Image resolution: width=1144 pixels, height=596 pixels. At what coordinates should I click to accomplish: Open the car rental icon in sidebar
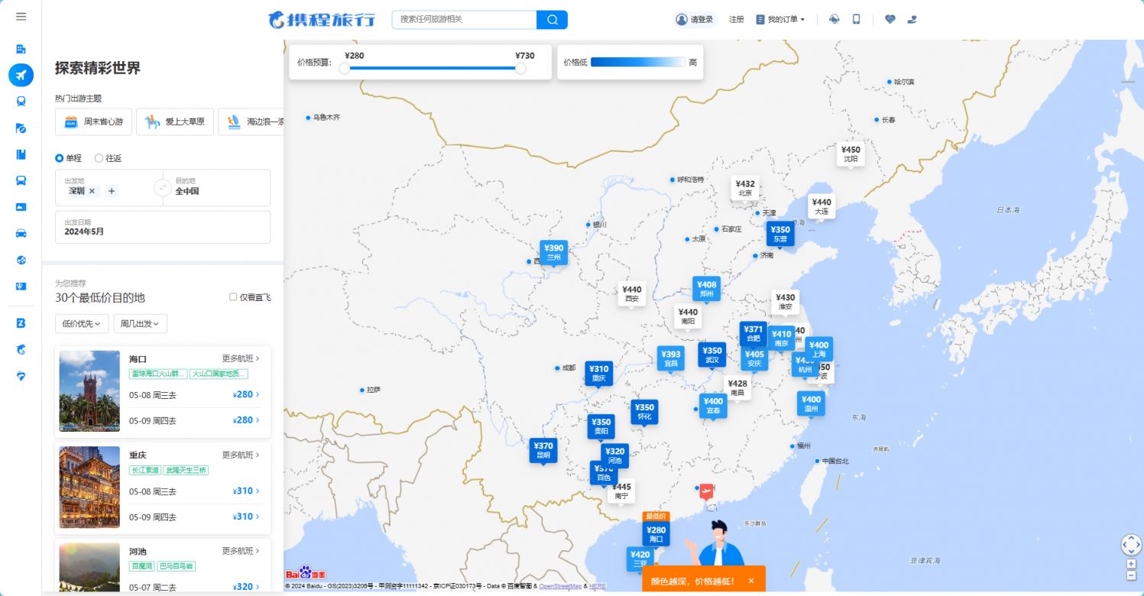coord(21,233)
